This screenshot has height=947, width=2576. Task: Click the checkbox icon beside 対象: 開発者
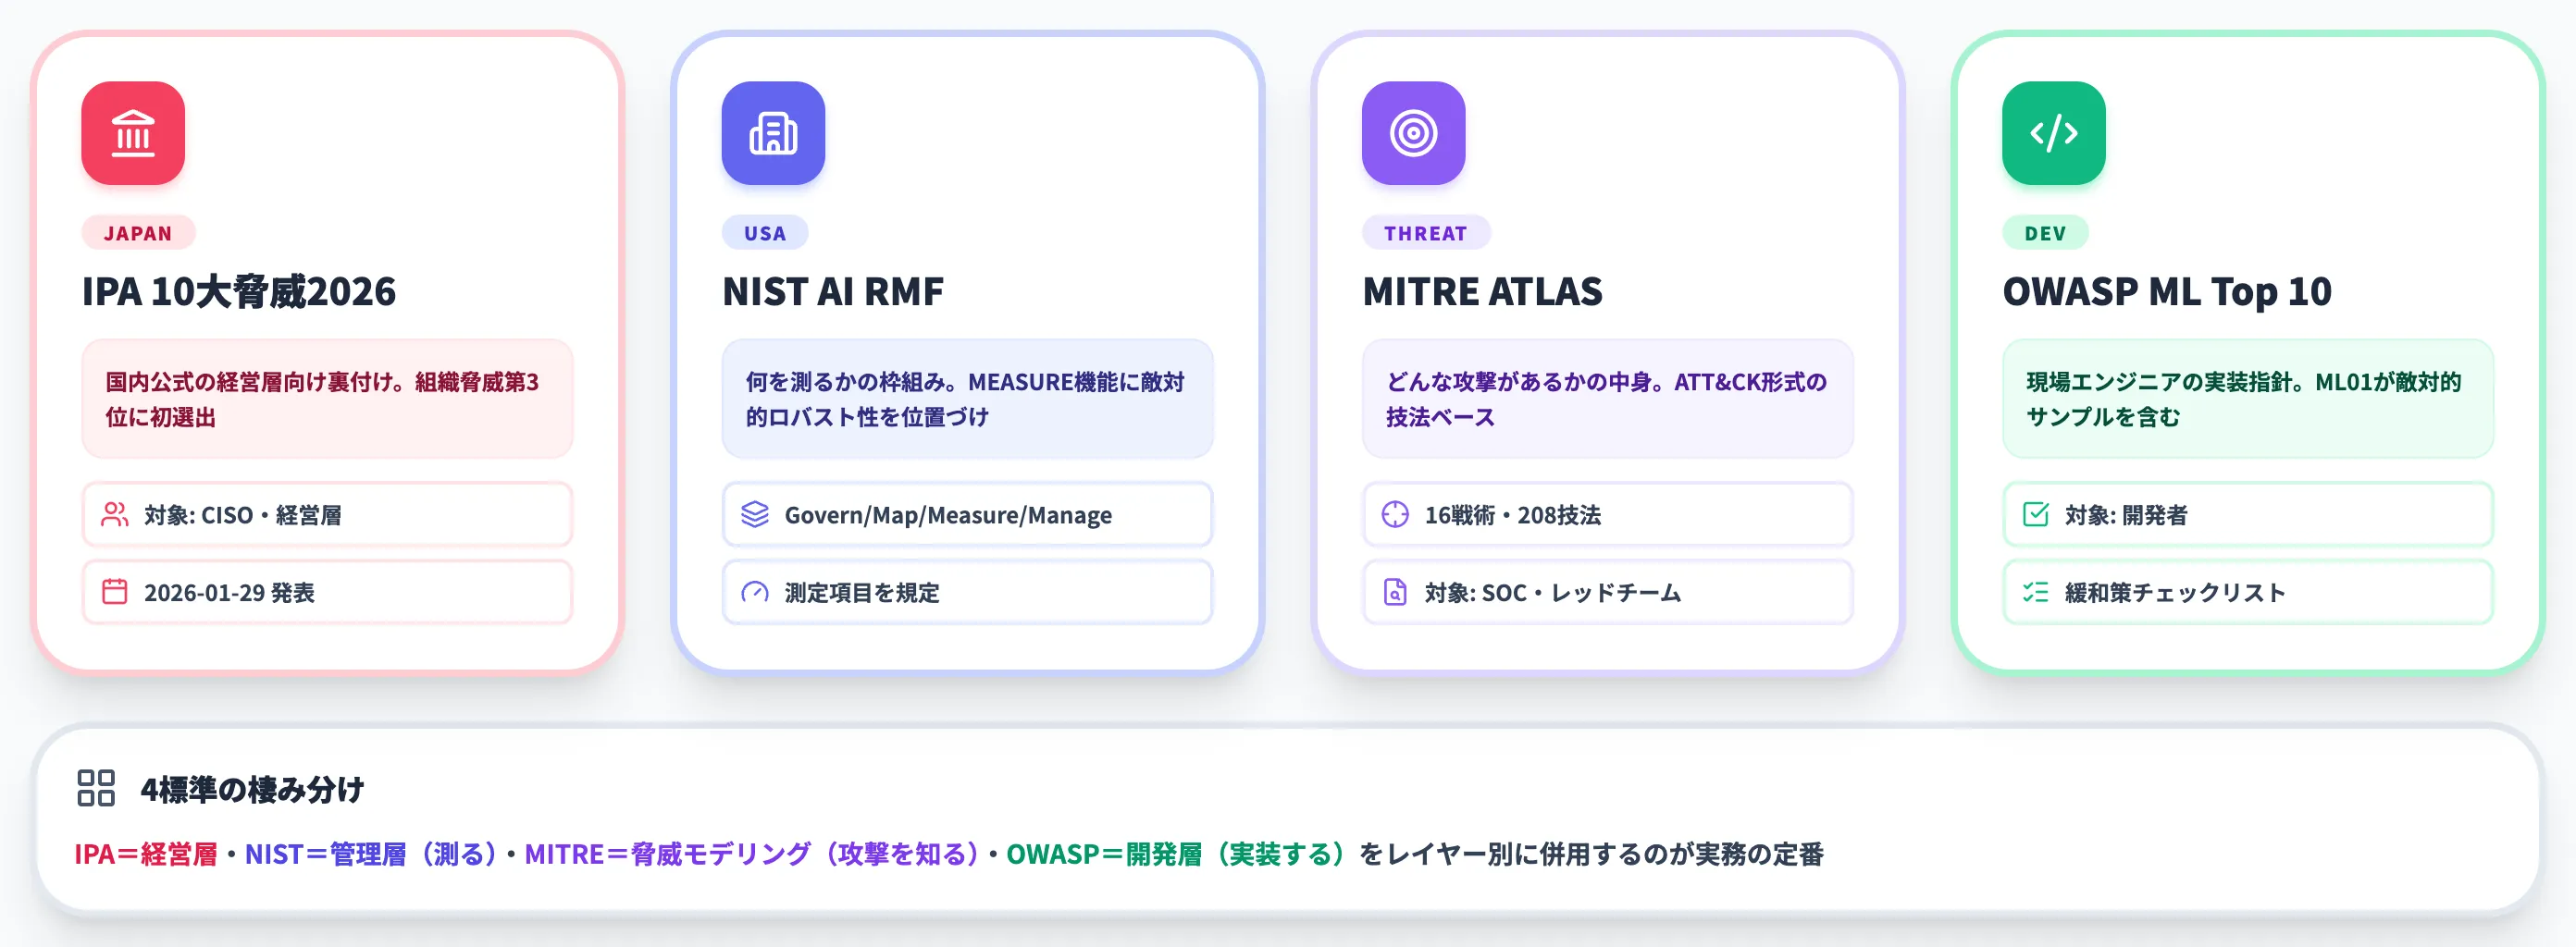(2035, 515)
